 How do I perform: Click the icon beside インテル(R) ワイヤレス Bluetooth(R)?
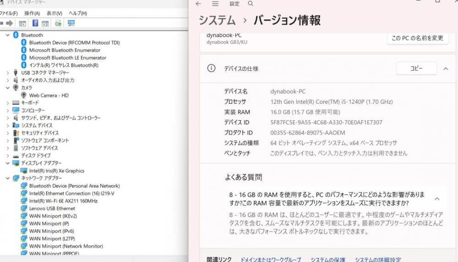point(24,65)
